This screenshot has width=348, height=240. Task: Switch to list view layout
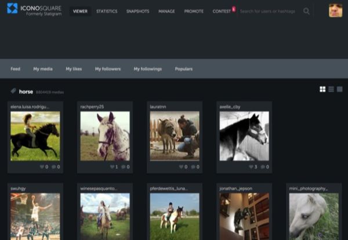click(x=331, y=89)
